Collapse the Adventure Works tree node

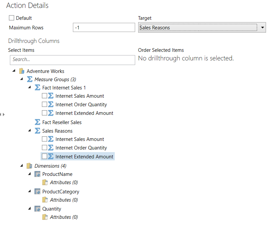click(14, 71)
